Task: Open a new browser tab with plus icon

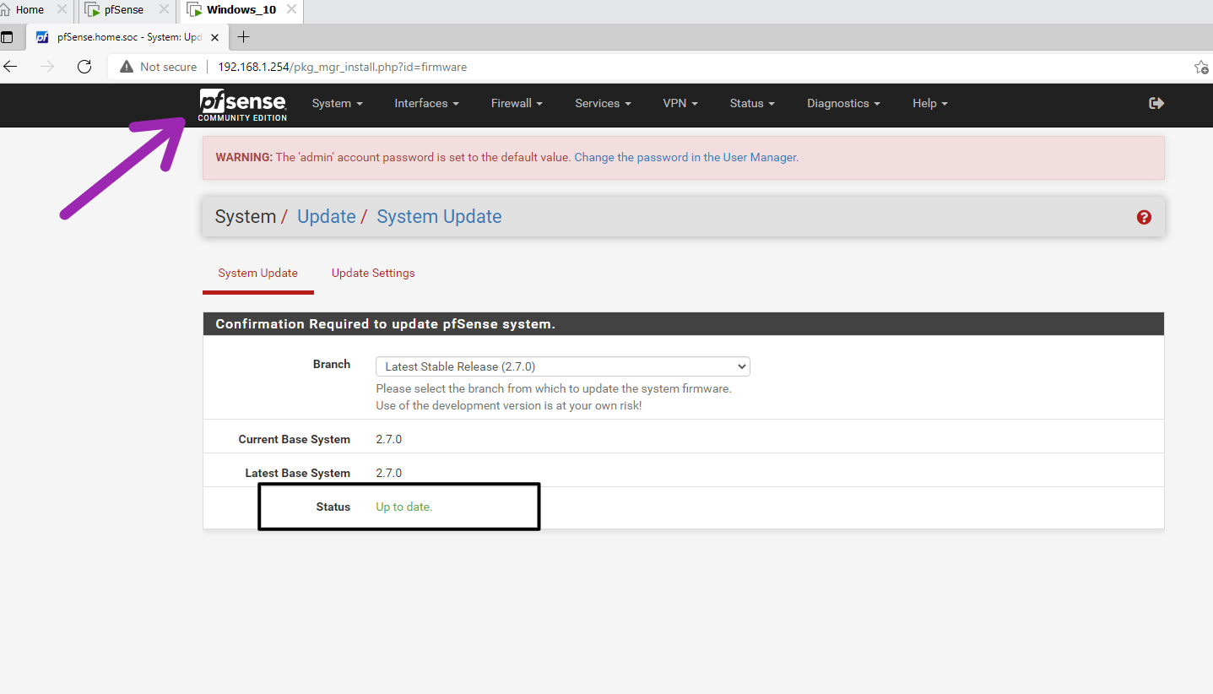Action: 244,36
